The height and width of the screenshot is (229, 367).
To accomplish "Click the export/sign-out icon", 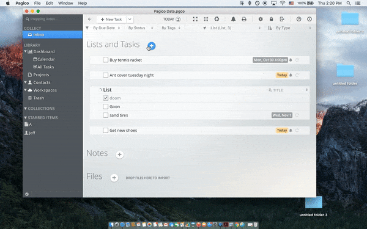I will [x=282, y=19].
